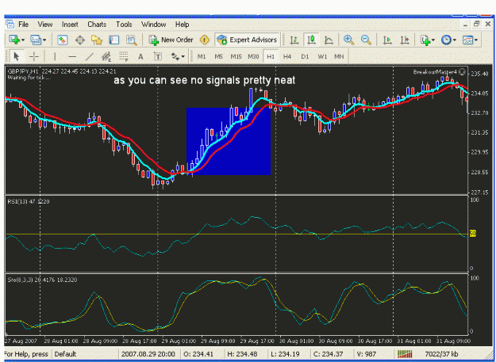Open the Strategy Tester magnifier icon
The width and height of the screenshot is (496, 362).
131,40
